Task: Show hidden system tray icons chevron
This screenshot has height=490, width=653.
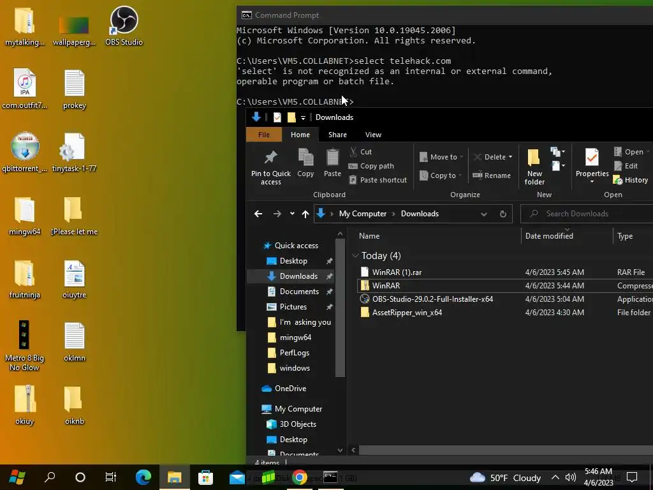Action: pos(555,477)
